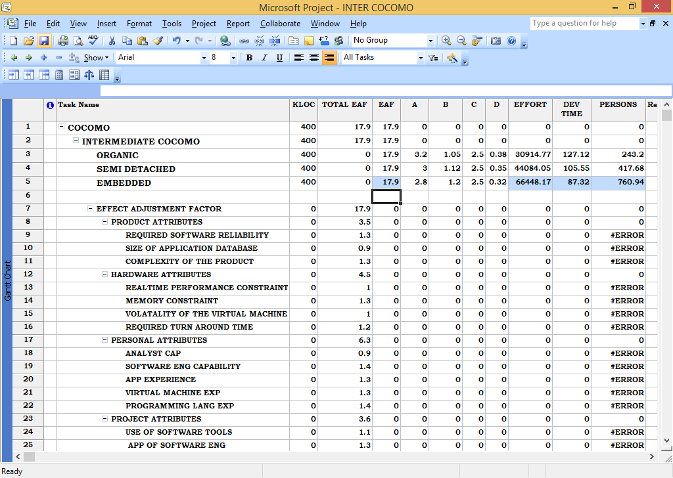Screen dimensions: 673x478
Task: Open the No Group dropdown
Action: pyautogui.click(x=430, y=40)
